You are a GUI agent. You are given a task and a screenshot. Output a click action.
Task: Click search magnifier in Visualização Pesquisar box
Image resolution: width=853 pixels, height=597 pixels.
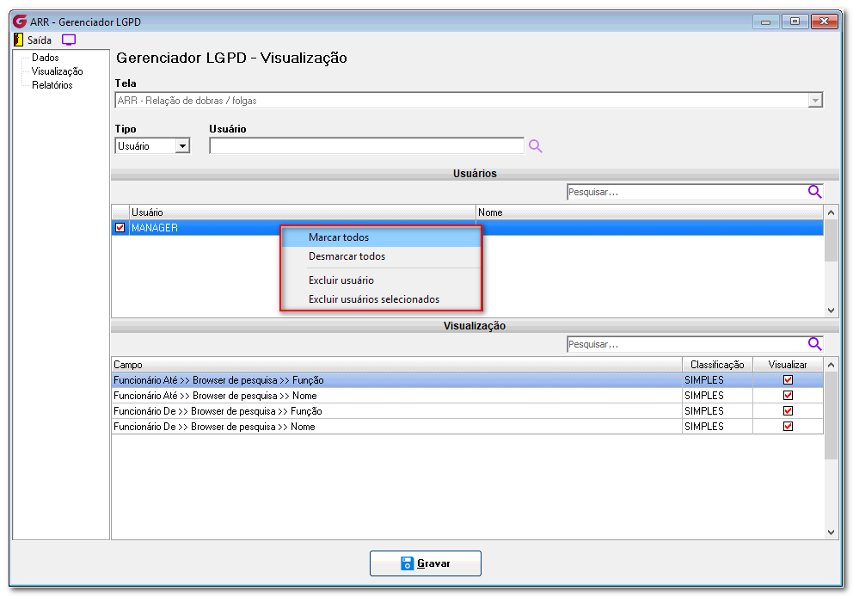814,344
